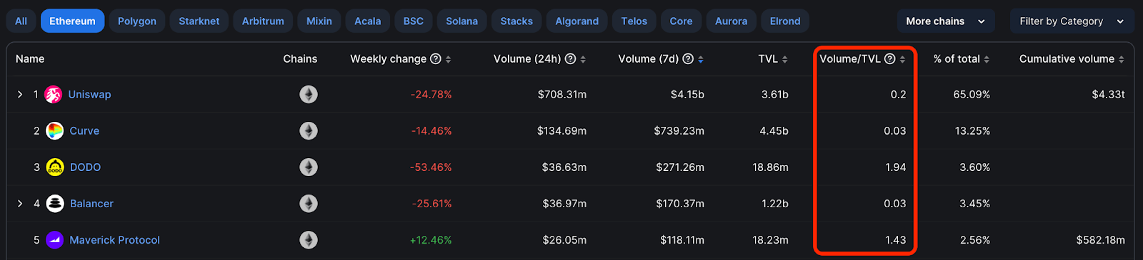Sort by % of total arrows
The image size is (1143, 260).
coord(987,59)
